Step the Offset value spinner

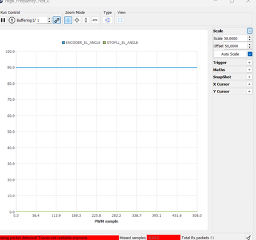[x=250, y=46]
